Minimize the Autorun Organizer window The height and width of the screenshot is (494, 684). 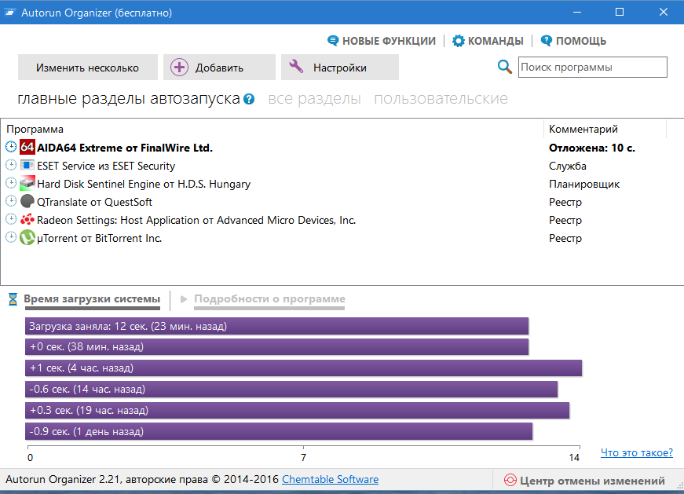[577, 12]
